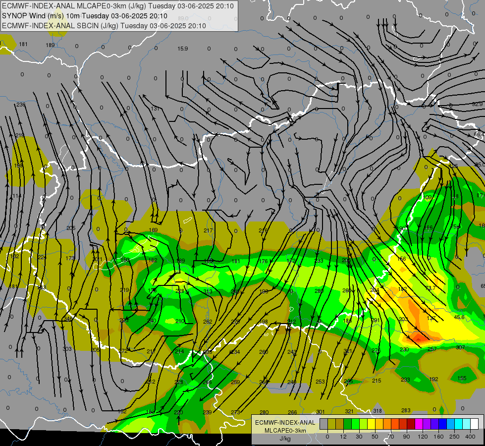Click the bright yellow legend color swatch
Screen dimensions: 485x446
click(371, 424)
